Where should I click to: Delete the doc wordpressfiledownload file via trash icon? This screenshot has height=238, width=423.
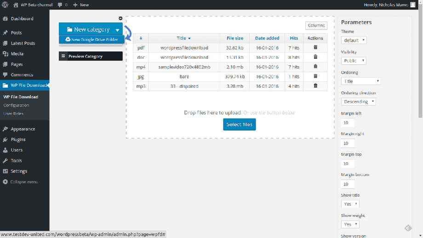(315, 57)
